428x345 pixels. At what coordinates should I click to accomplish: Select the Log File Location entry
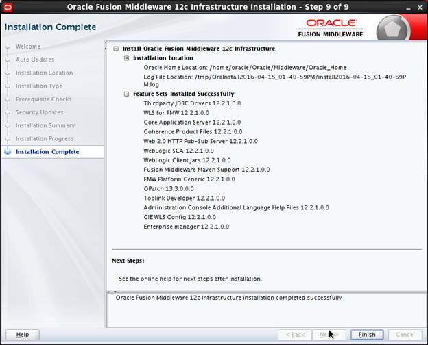click(274, 77)
